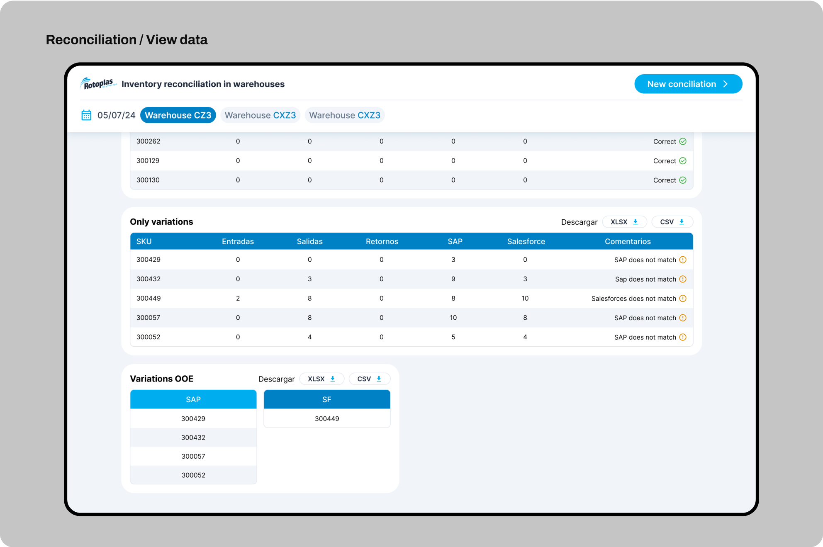Click the SF header in Variations OOE
Image resolution: width=823 pixels, height=547 pixels.
(327, 399)
